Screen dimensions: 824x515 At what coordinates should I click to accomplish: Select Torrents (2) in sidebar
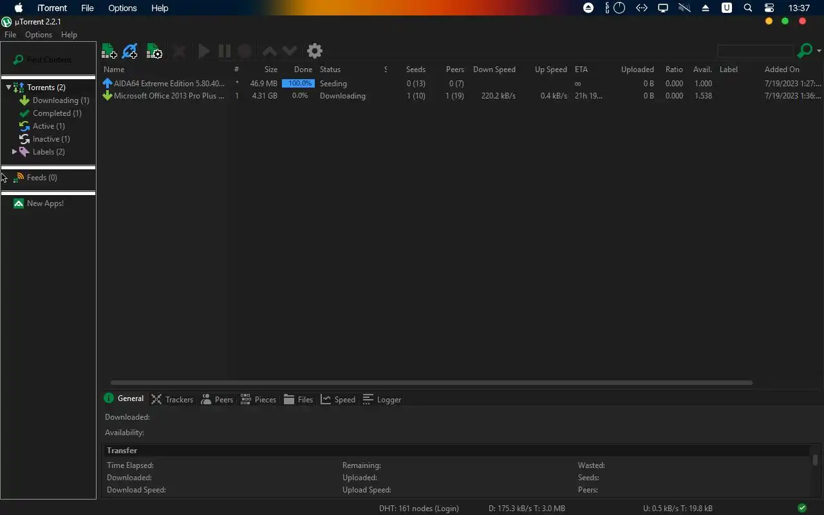coord(46,88)
